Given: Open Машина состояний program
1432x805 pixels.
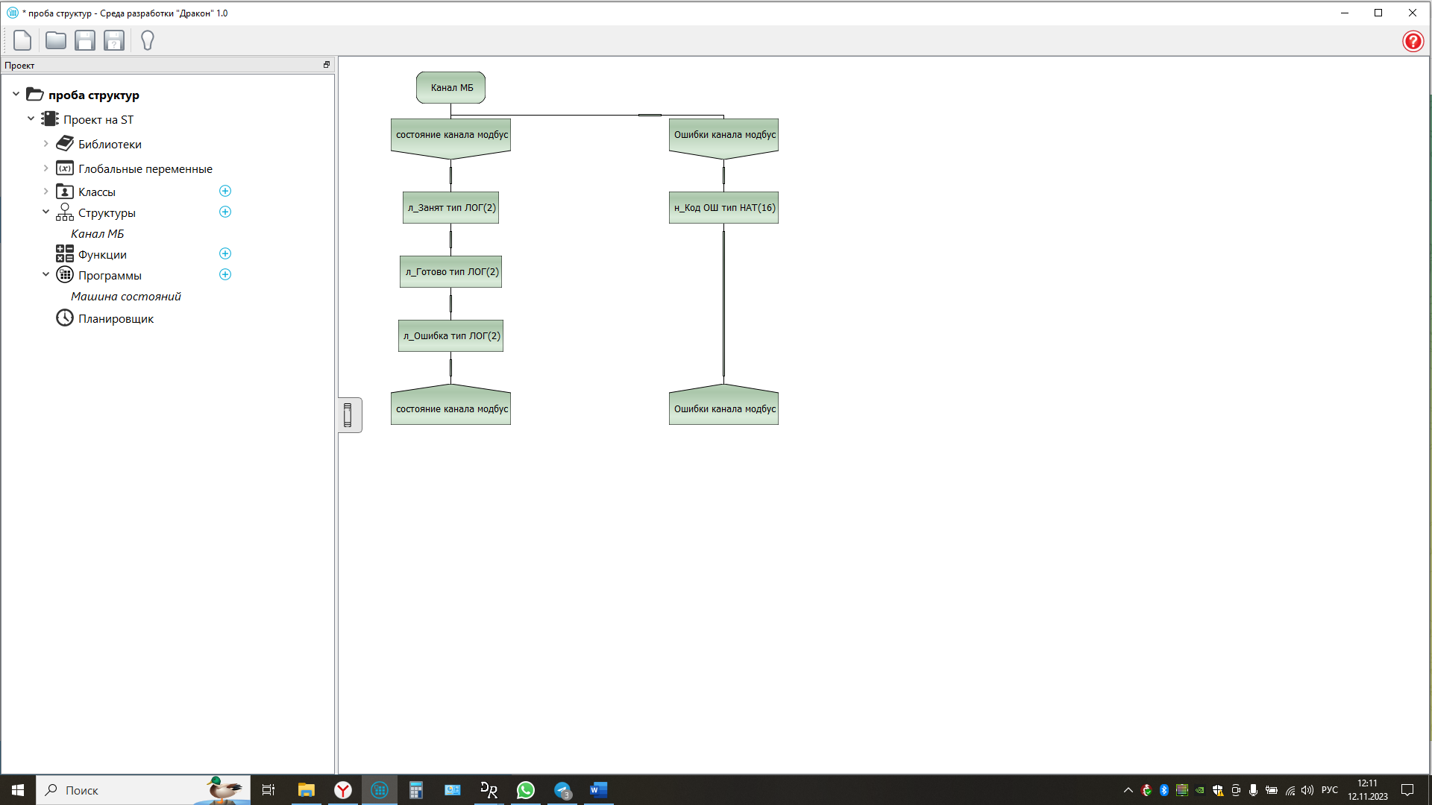Looking at the screenshot, I should (125, 297).
